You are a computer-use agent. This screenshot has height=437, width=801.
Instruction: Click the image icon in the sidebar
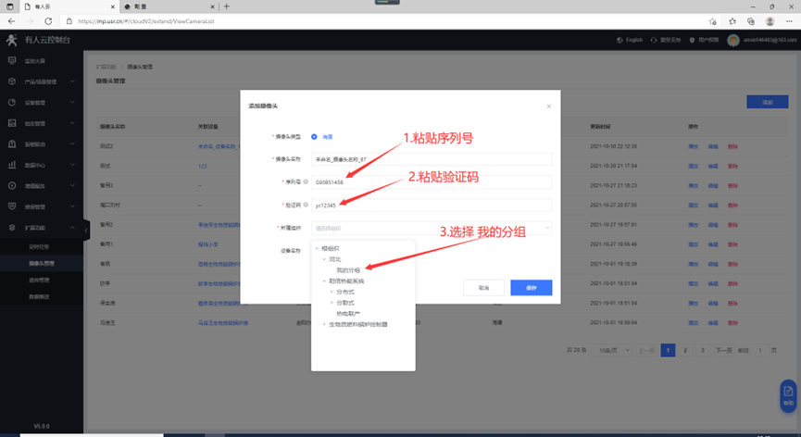(x=12, y=123)
